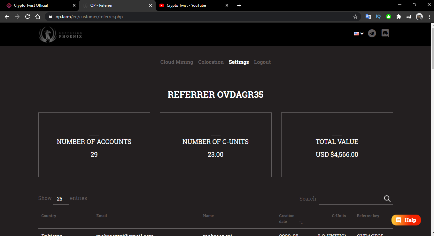Screen dimensions: 434x236
Task: Sort by the Email column header
Action: [x=102, y=216]
